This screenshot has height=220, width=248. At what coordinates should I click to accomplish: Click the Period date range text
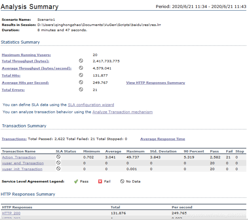click(201, 7)
